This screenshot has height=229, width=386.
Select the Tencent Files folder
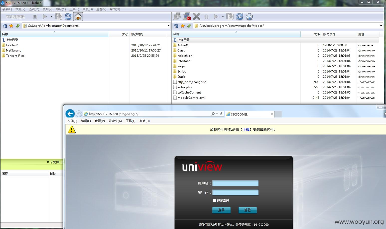[x=15, y=55]
